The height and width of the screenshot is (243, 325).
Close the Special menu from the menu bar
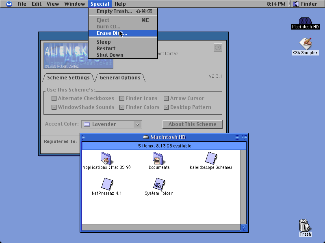[100, 4]
